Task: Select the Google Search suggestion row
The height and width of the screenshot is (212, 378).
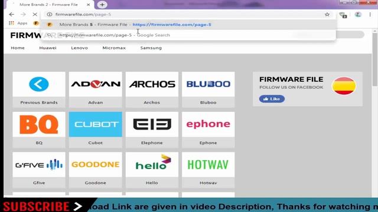Action: [188, 35]
